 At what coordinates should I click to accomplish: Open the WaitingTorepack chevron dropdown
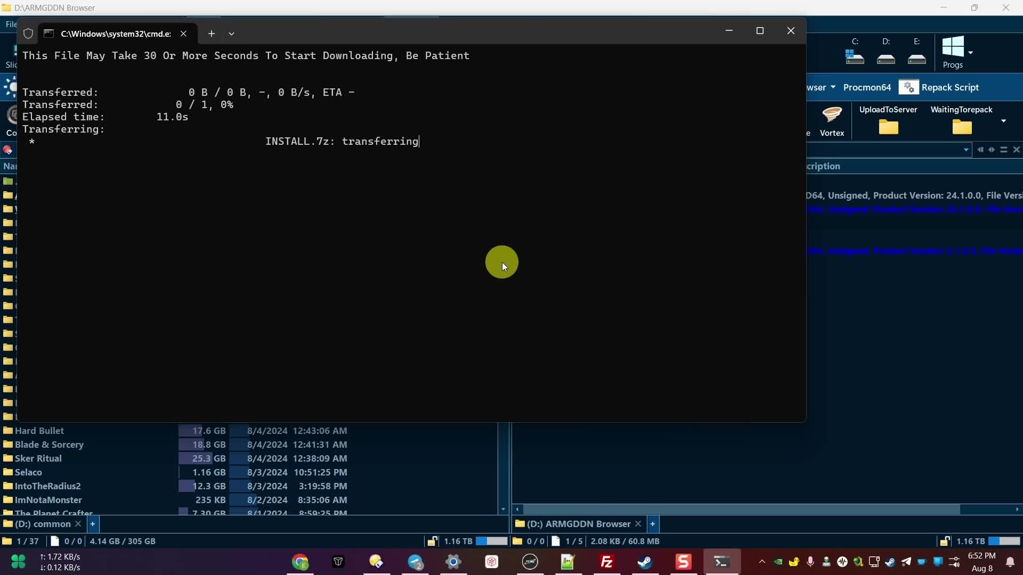click(1004, 121)
